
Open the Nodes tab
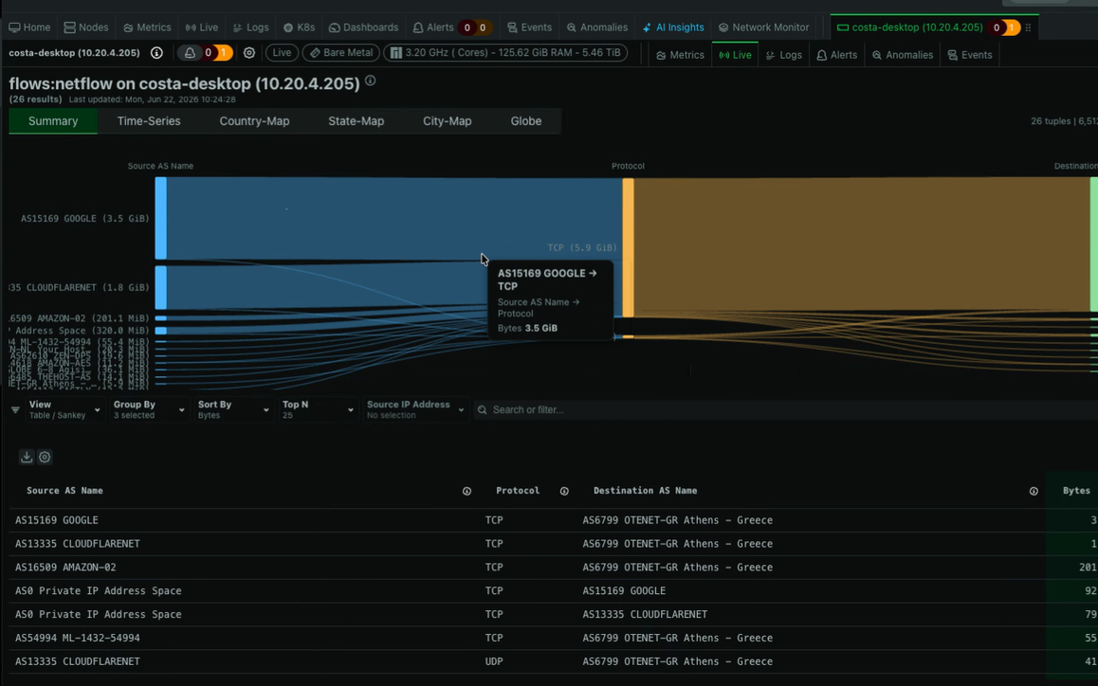pos(86,27)
